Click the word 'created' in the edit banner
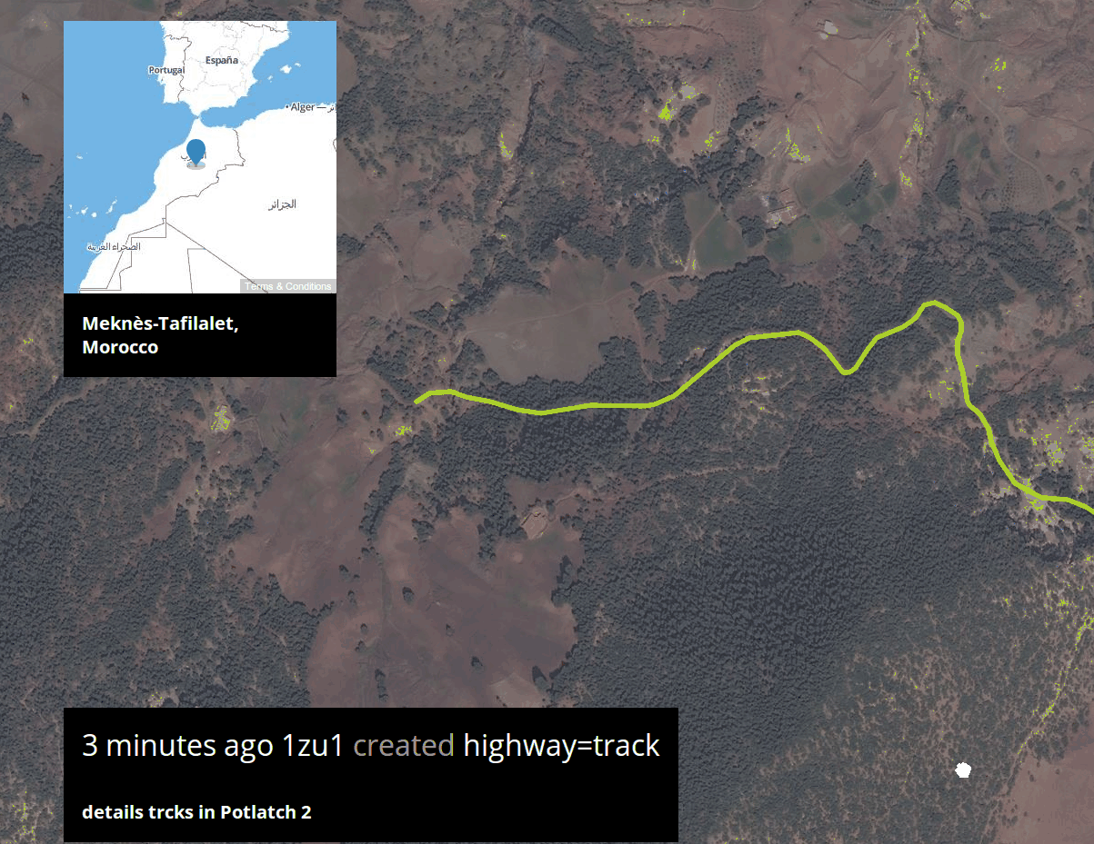 point(404,746)
